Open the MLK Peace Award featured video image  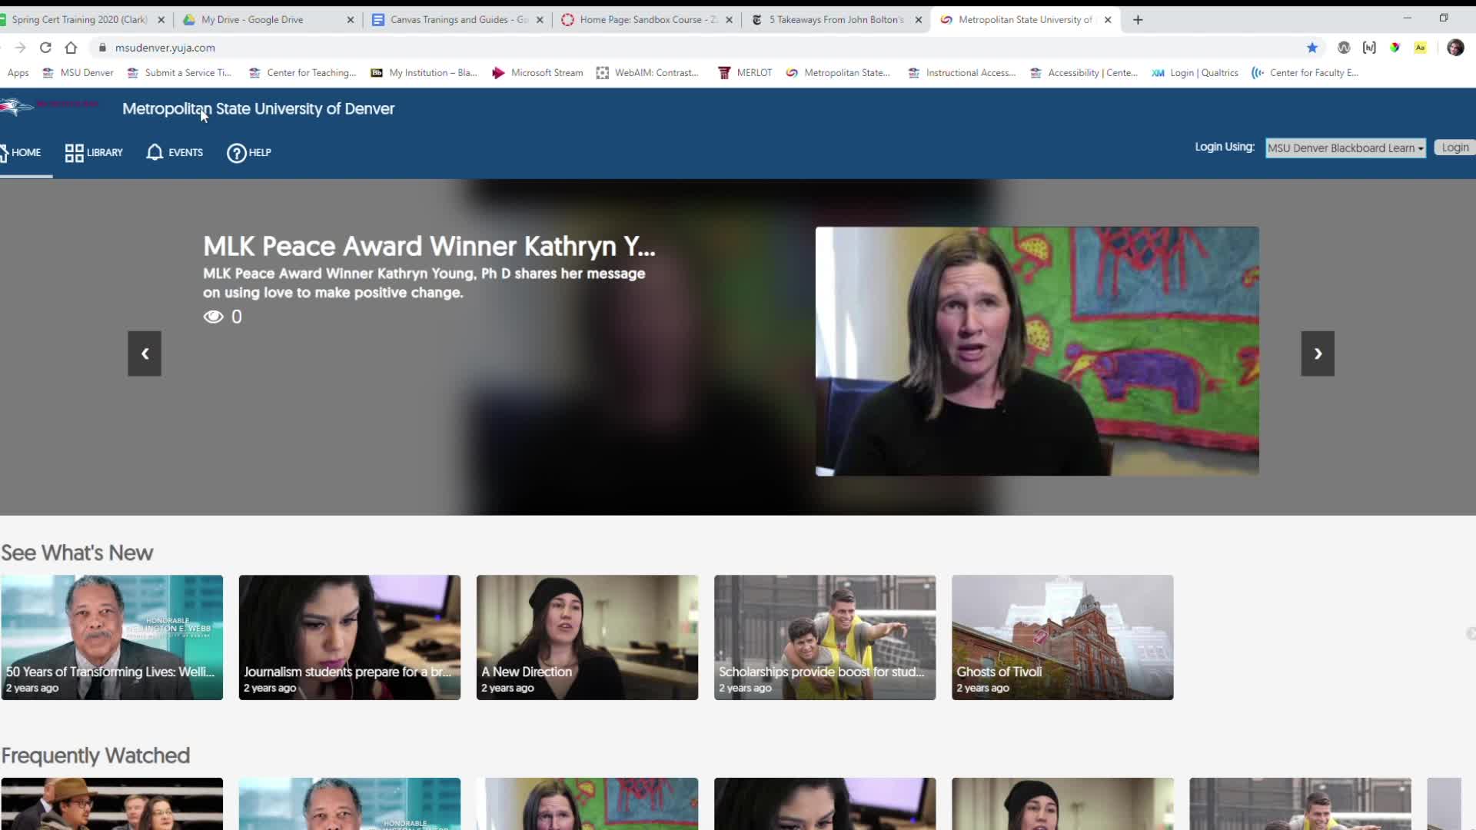coord(1036,351)
